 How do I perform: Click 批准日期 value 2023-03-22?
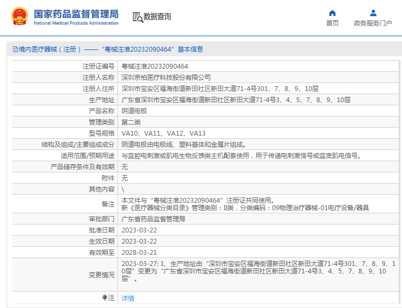tap(139, 230)
